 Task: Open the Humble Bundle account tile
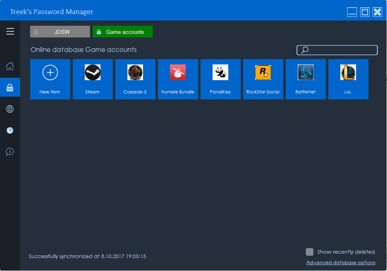click(x=178, y=79)
